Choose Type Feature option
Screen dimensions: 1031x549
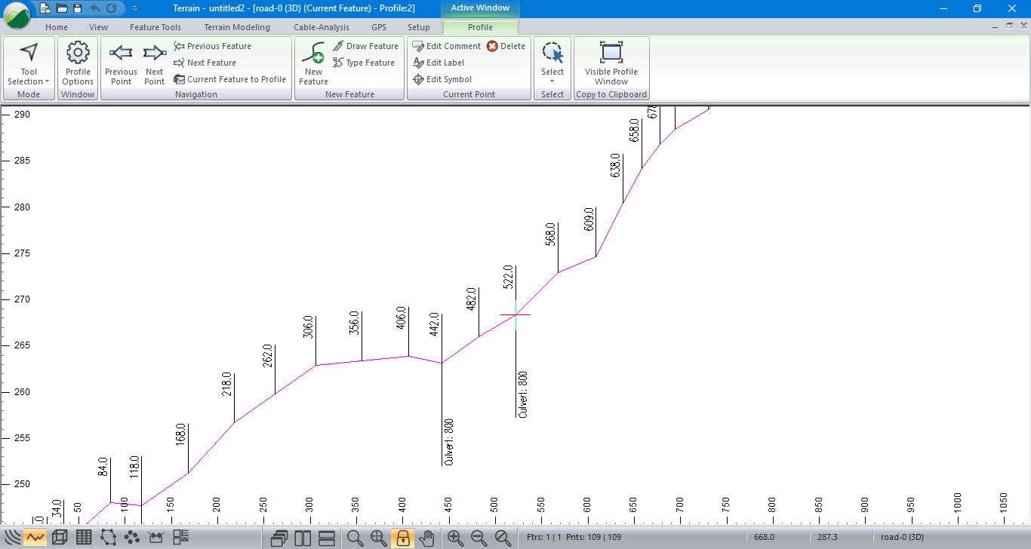pos(364,63)
